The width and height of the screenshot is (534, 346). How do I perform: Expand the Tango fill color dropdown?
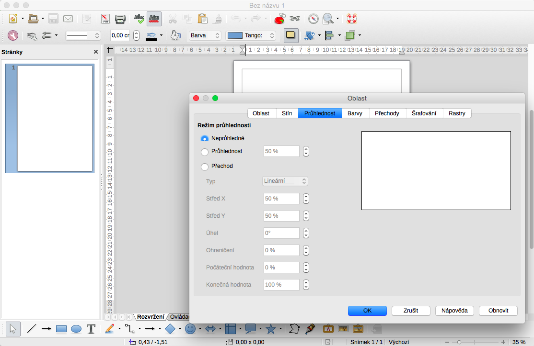pyautogui.click(x=251, y=35)
